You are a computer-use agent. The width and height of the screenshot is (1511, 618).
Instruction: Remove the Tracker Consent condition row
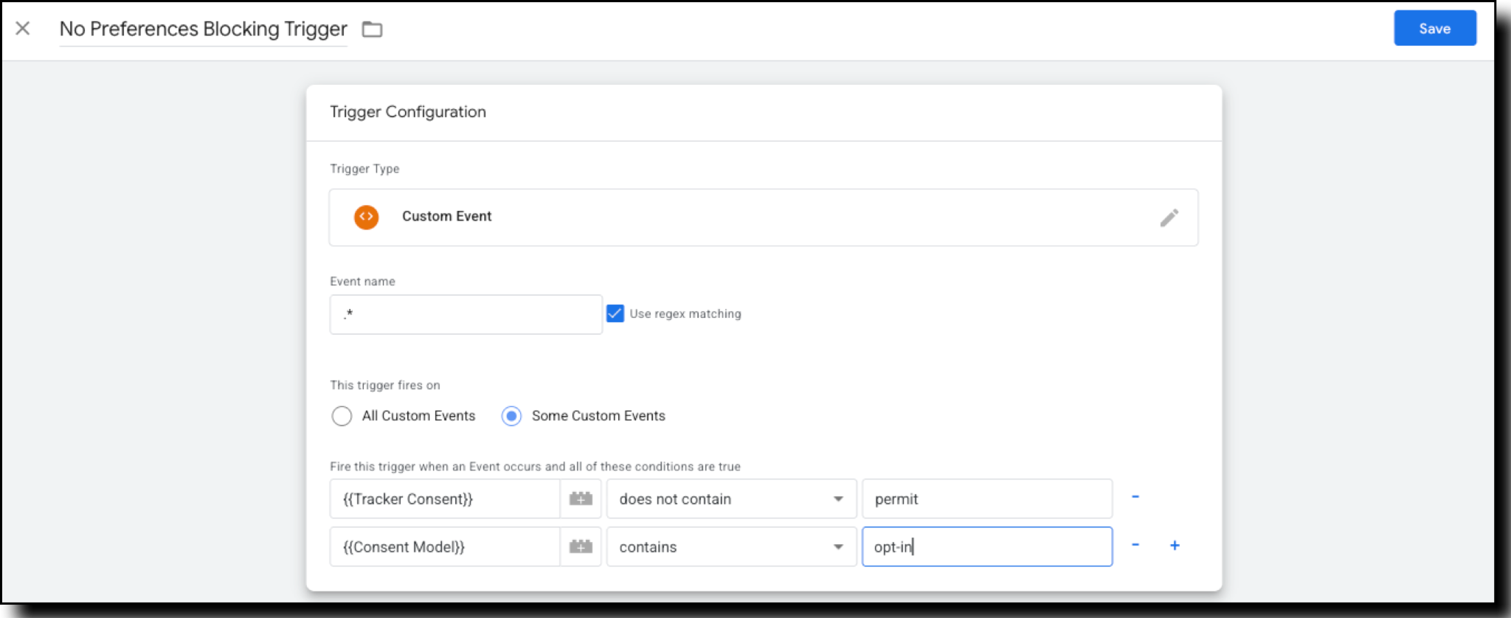tap(1135, 497)
